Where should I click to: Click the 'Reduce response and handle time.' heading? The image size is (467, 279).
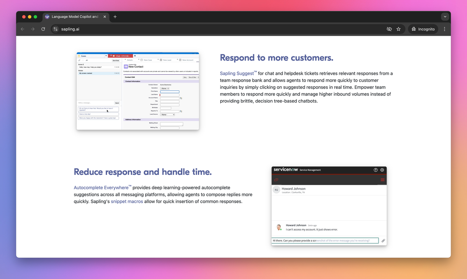click(x=143, y=172)
